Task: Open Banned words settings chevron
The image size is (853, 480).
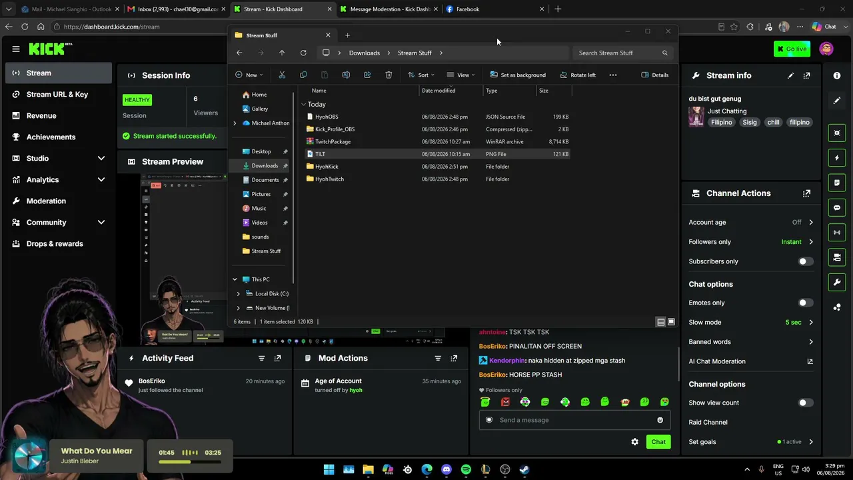Action: [x=810, y=342]
